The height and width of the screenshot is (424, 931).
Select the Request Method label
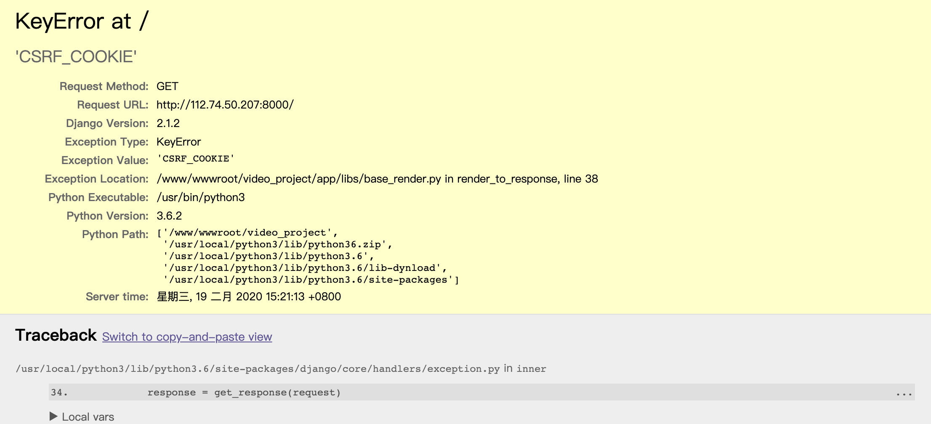pos(104,86)
